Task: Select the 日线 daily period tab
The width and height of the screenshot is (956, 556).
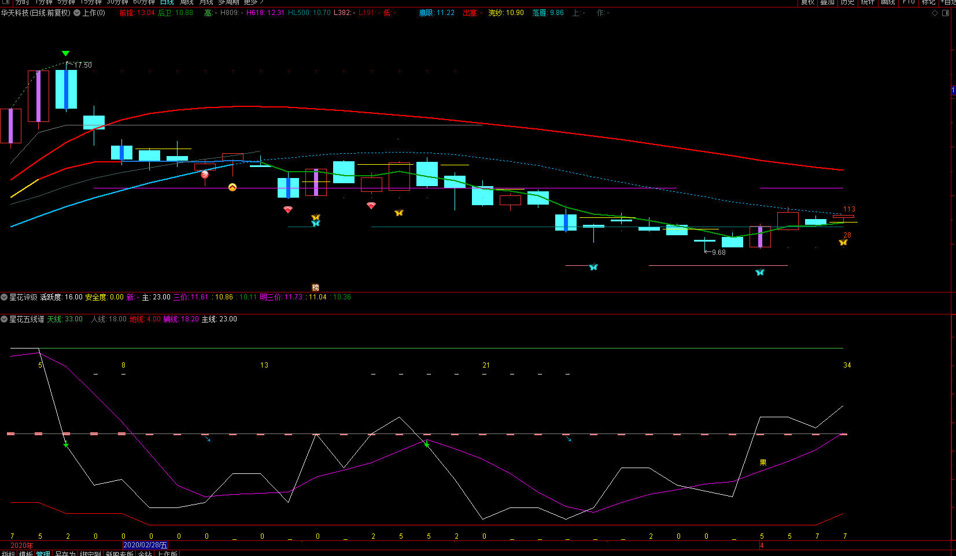Action: point(167,2)
